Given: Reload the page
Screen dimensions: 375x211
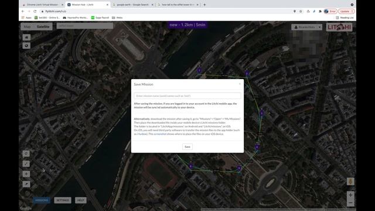Looking at the screenshot, I should tap(35, 11).
